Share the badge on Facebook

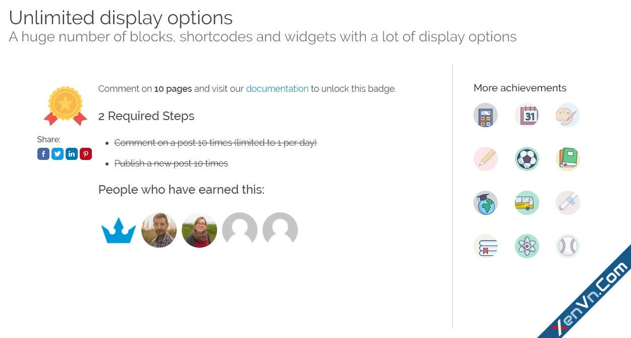pos(43,154)
